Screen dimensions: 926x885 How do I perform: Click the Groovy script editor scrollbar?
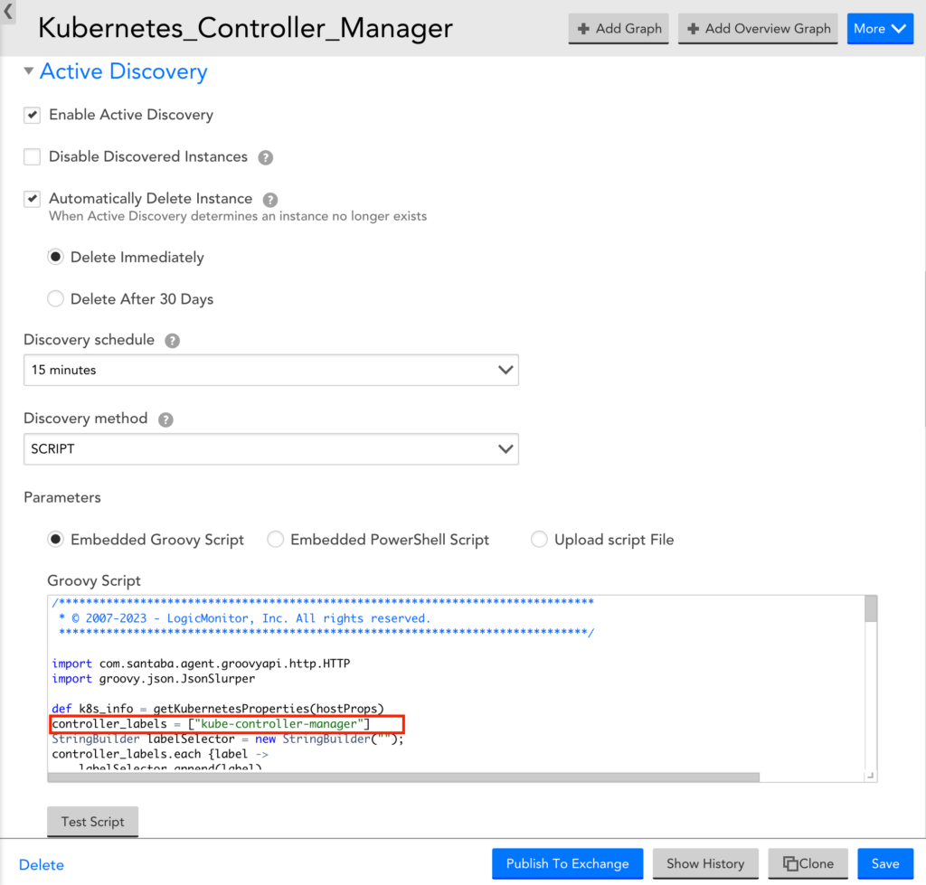[x=870, y=611]
